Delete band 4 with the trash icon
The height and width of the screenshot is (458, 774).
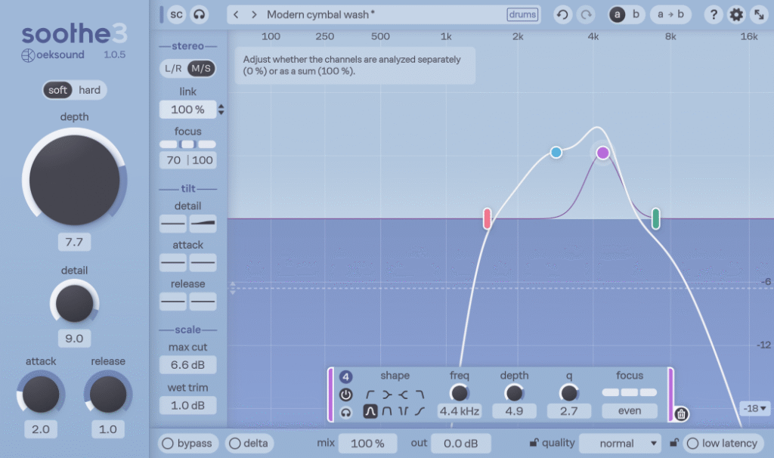(x=681, y=414)
